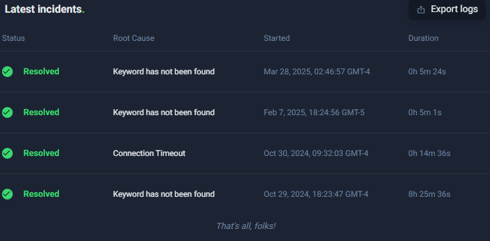
Task: Click the 8h 25m 36s duration value
Action: tap(429, 194)
